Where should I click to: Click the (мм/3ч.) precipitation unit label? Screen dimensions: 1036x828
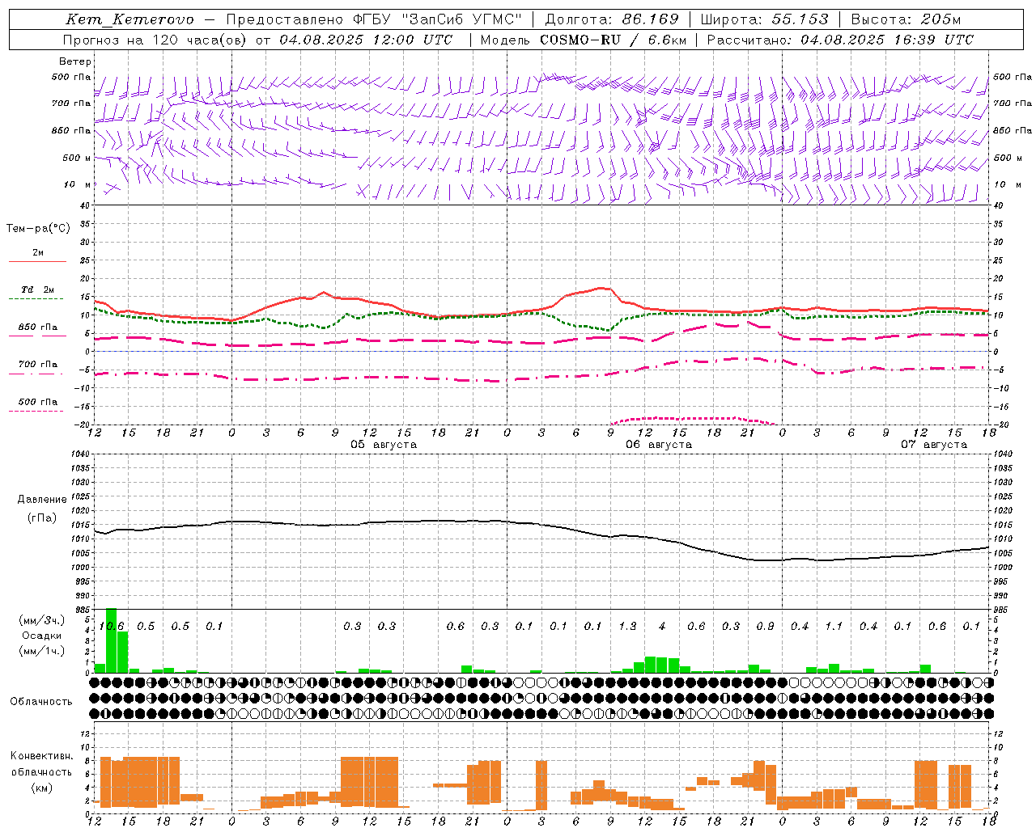[43, 621]
